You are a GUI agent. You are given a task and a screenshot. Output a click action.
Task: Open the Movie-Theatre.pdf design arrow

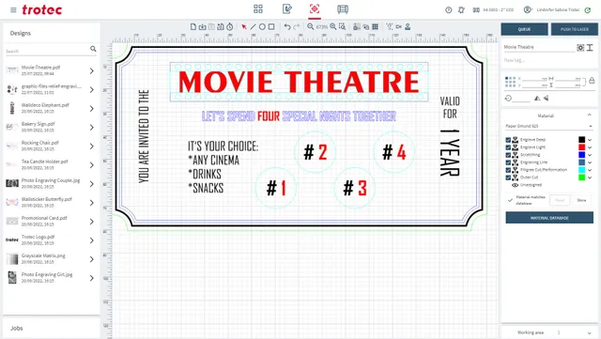click(92, 70)
